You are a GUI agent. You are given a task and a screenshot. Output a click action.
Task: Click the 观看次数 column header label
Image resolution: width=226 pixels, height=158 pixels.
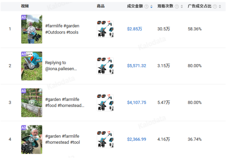click(165, 6)
